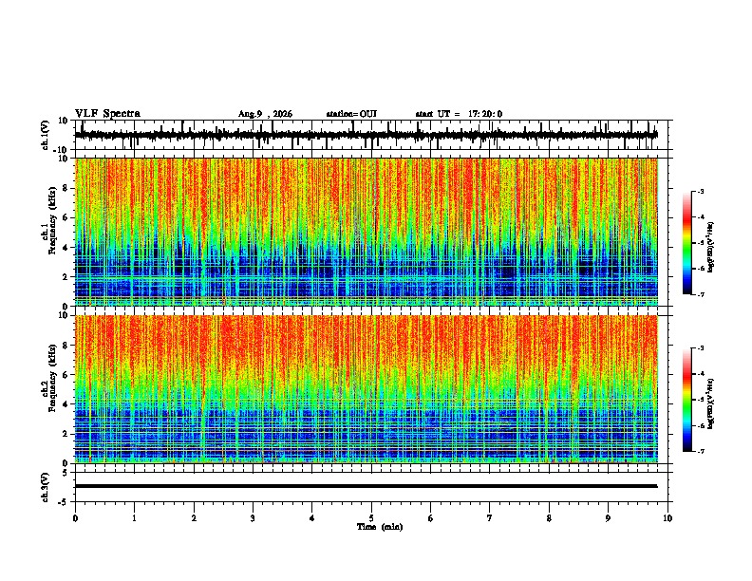Click the time axis tick label "0"
752x581 pixels.
coord(75,518)
